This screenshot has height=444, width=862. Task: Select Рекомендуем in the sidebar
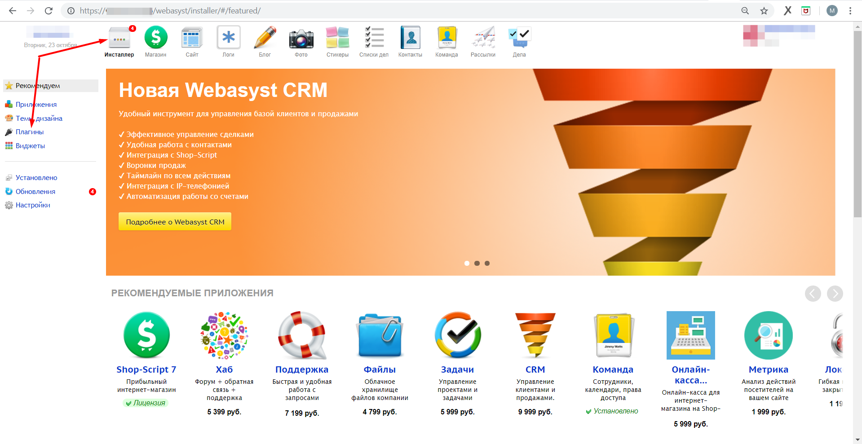(51, 86)
